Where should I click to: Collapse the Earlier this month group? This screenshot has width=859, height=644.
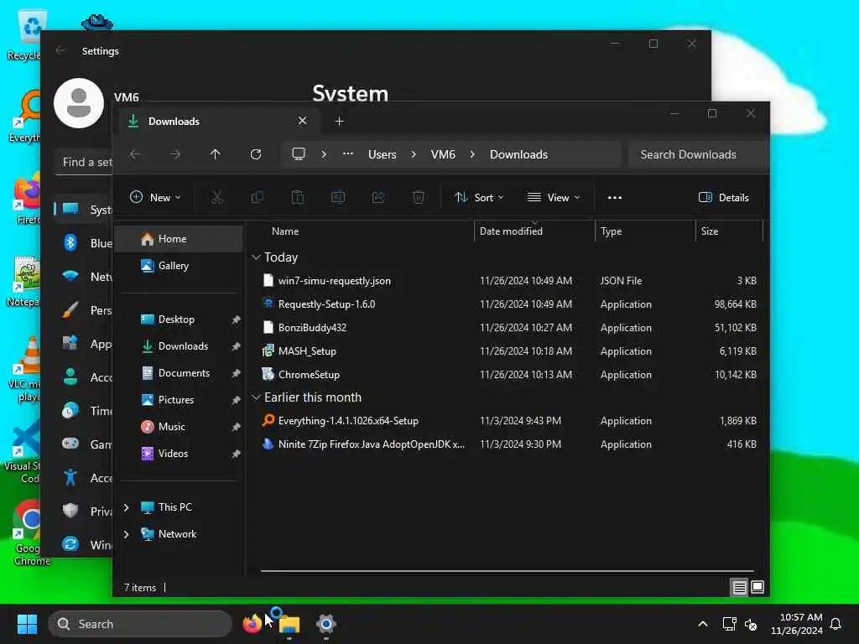point(256,397)
